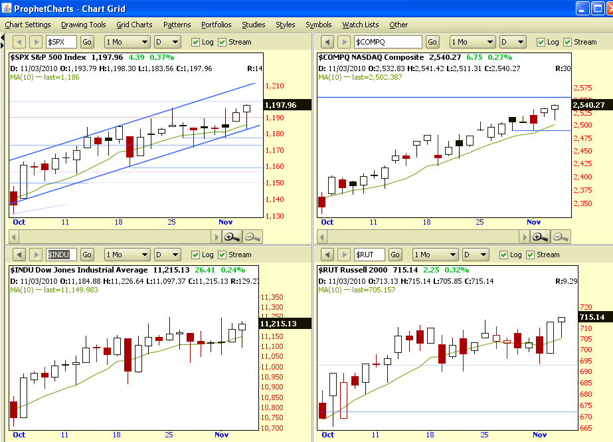Open the Drawing Tools menu
This screenshot has width=613, height=442.
pyautogui.click(x=84, y=25)
